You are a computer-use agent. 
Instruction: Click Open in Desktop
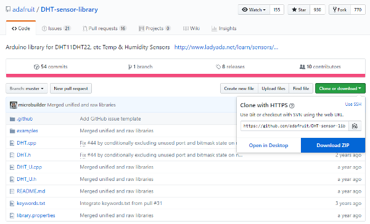(268, 145)
